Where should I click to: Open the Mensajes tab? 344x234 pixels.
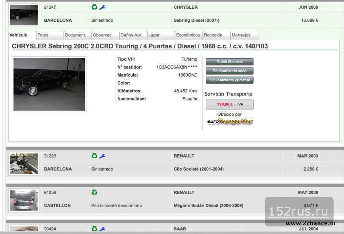244,35
